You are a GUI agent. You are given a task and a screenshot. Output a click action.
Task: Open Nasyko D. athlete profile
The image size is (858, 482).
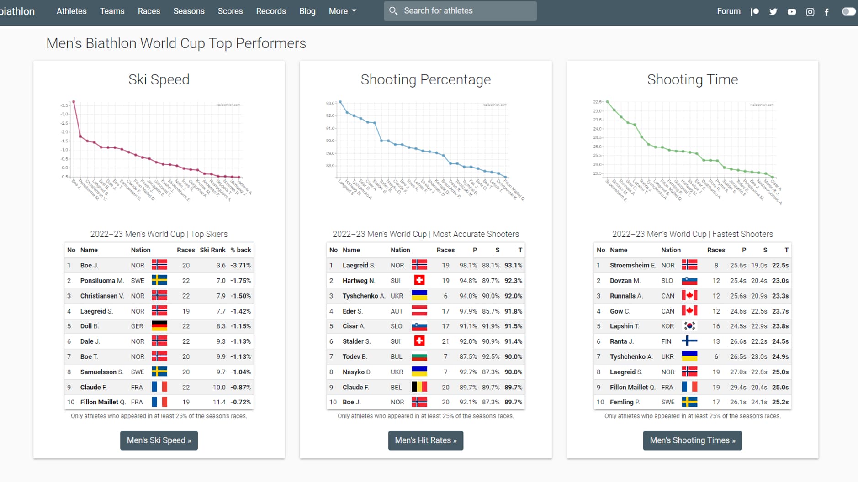[x=357, y=372]
